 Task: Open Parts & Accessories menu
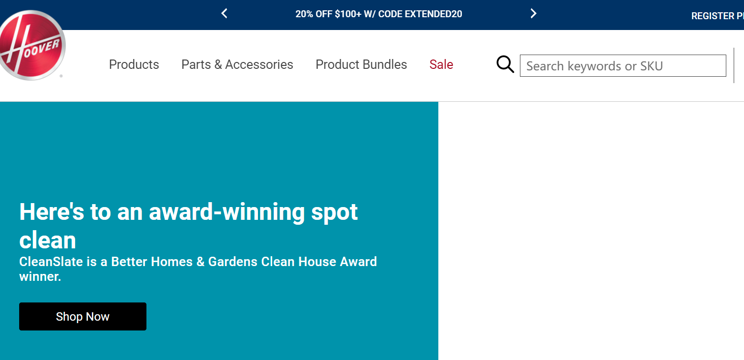(237, 64)
